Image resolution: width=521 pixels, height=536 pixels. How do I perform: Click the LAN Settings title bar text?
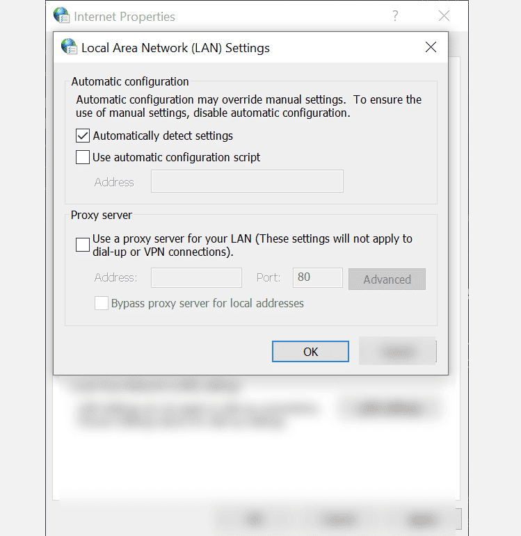(175, 48)
